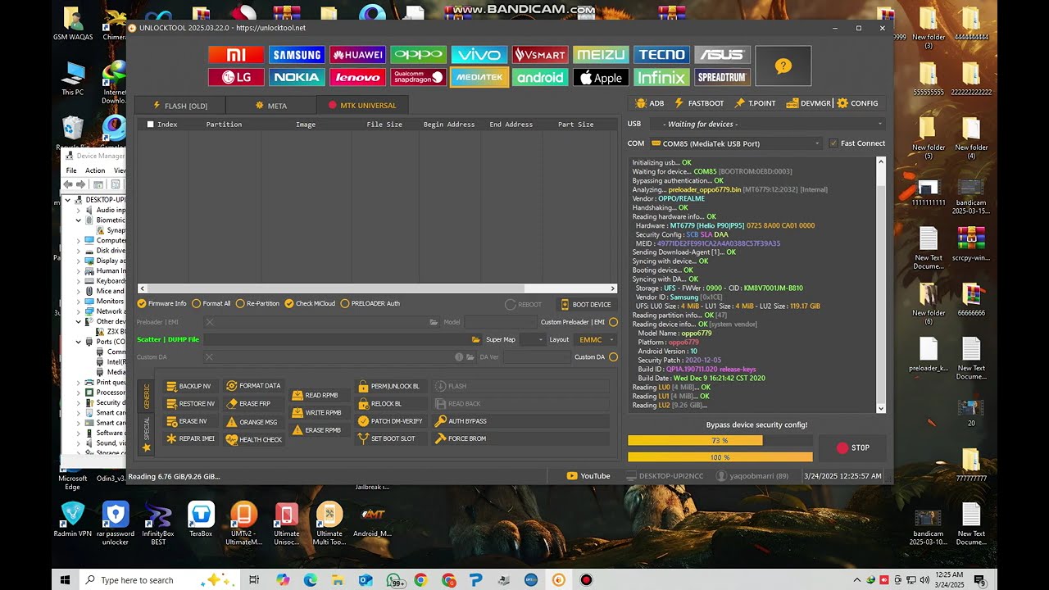This screenshot has height=590, width=1049.
Task: Enable the PRELOADER Auth option
Action: pos(370,304)
